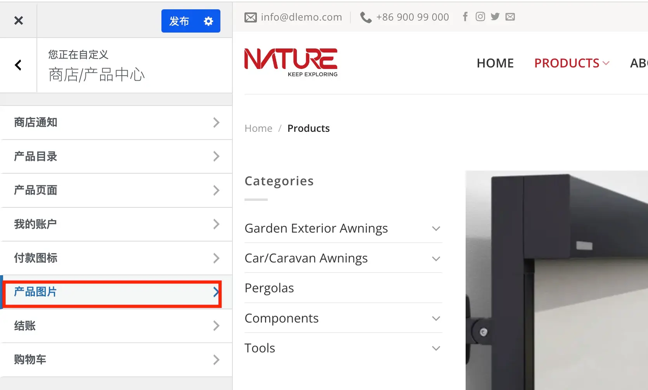The height and width of the screenshot is (390, 648).
Task: Open the PRODUCTS dropdown in navigation
Action: point(571,63)
